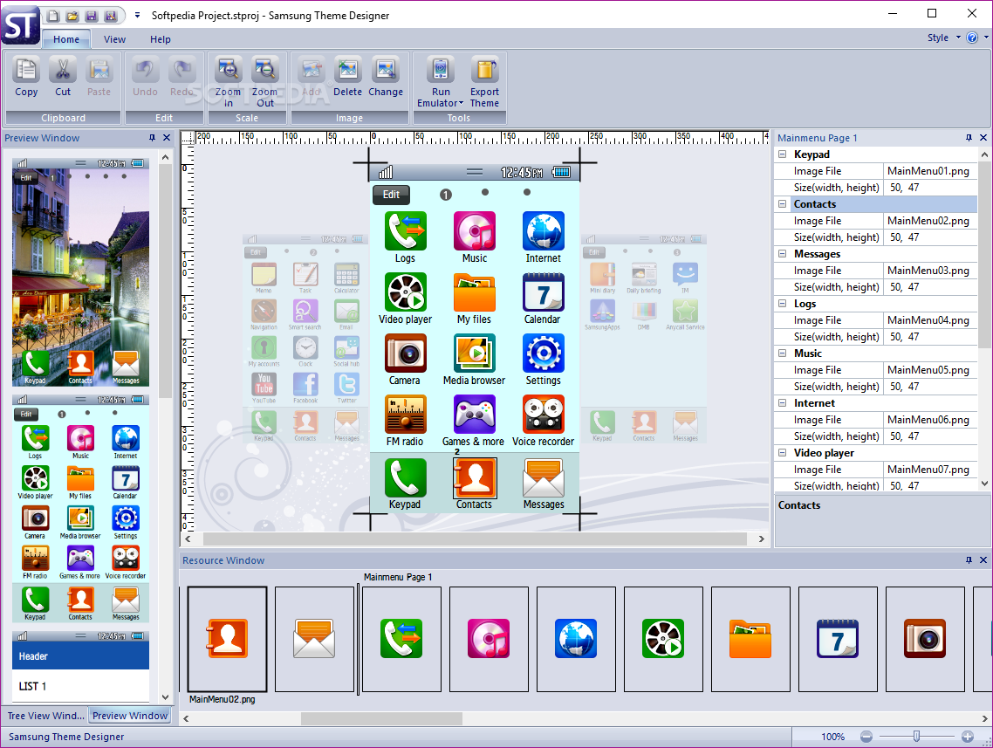Select the Games & more icon on canvas
The image size is (993, 748).
pos(475,415)
